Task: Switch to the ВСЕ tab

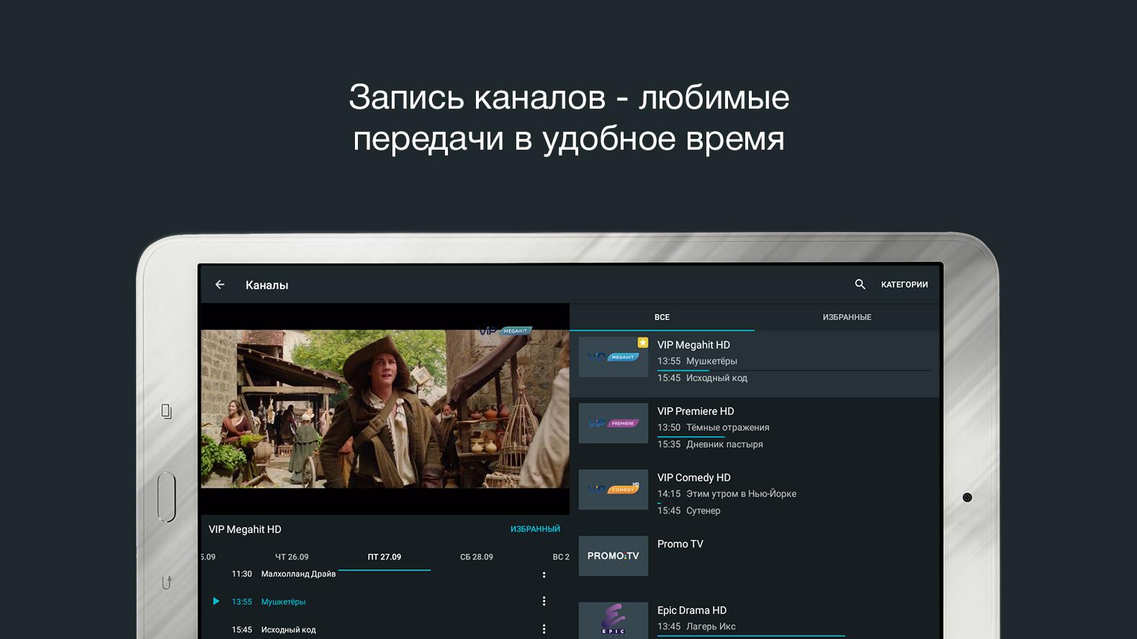Action: [662, 317]
